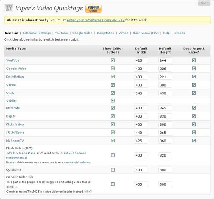Open the Credits tab

pyautogui.click(x=180, y=33)
